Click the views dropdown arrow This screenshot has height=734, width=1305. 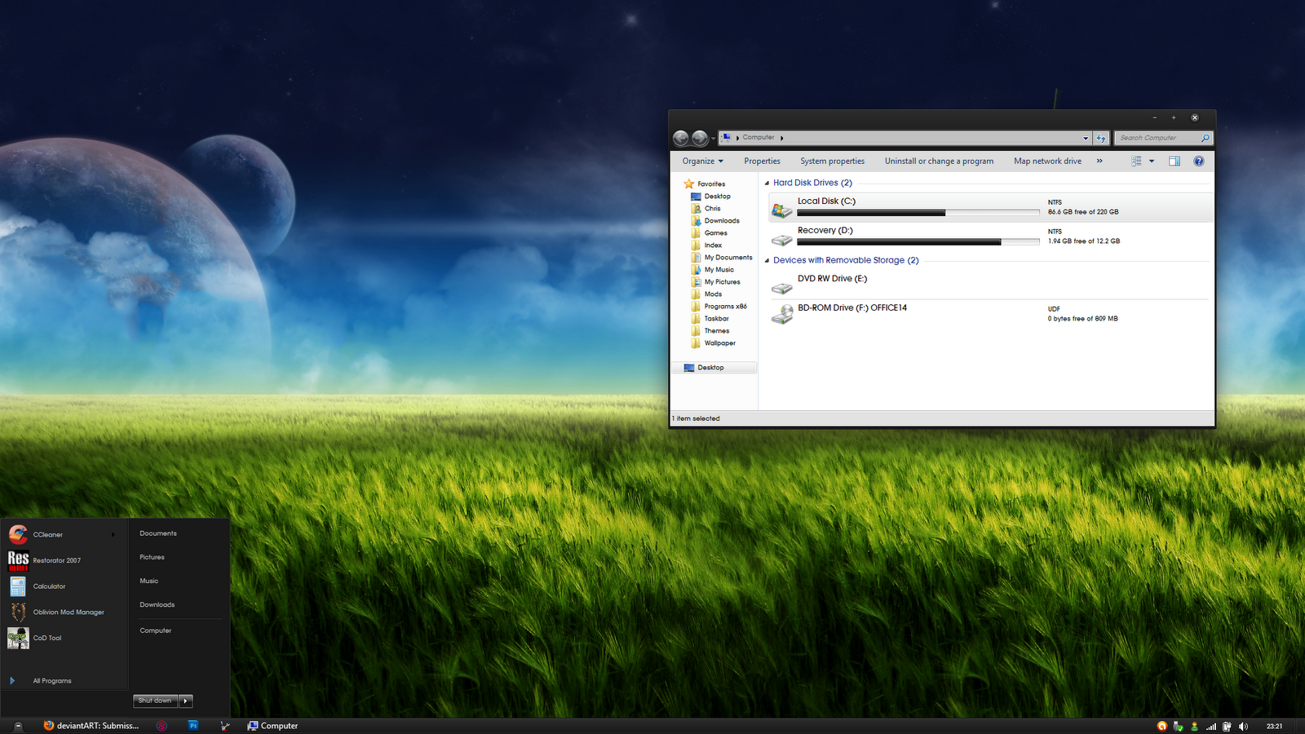[x=1151, y=161]
